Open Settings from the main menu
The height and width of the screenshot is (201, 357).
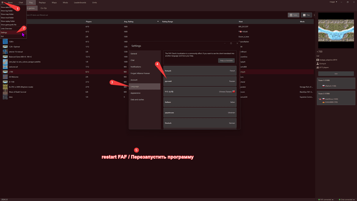[13, 32]
